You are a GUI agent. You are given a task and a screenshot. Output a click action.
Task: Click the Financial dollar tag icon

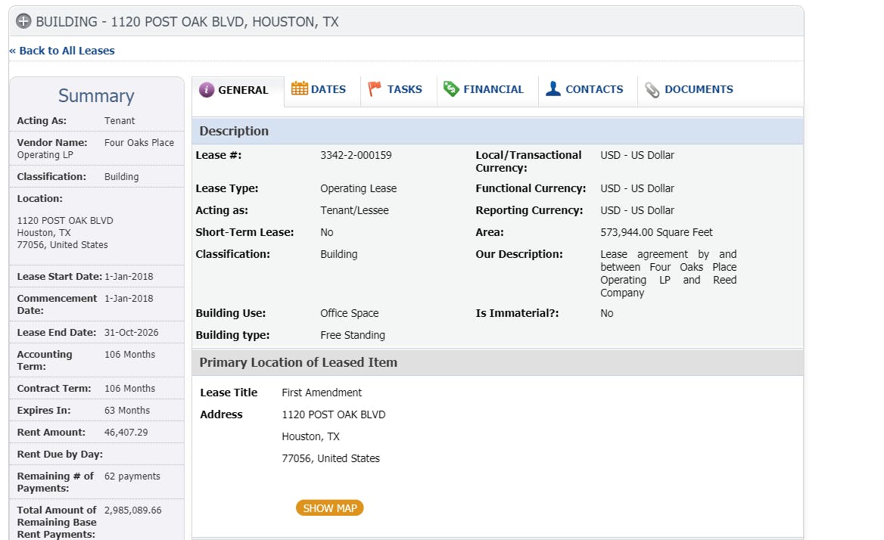(x=451, y=88)
